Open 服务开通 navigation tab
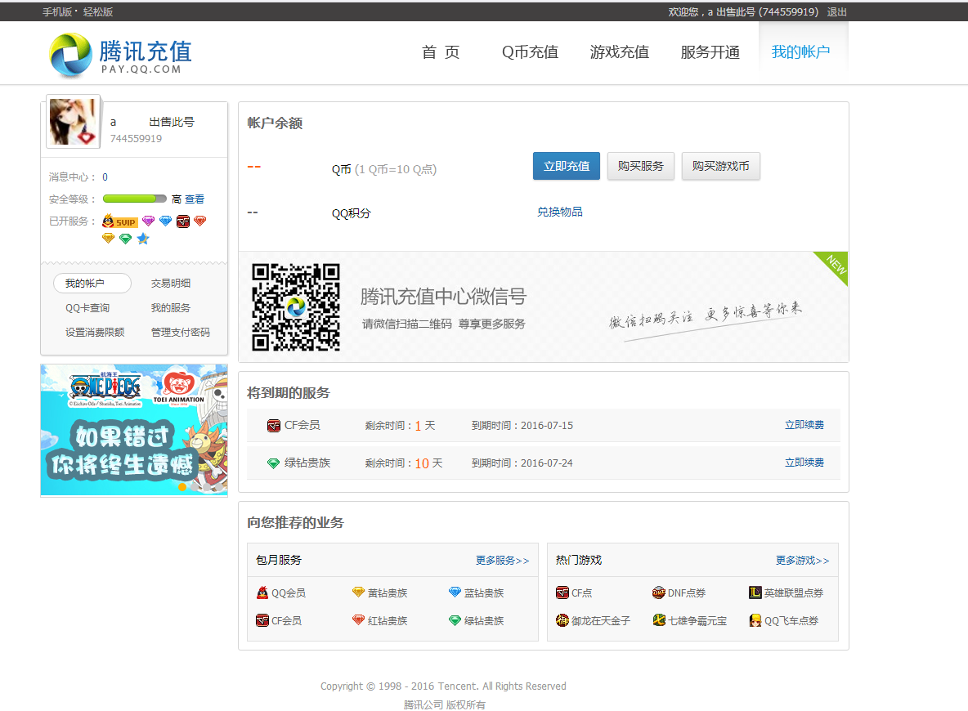Image resolution: width=968 pixels, height=711 pixels. click(x=710, y=52)
